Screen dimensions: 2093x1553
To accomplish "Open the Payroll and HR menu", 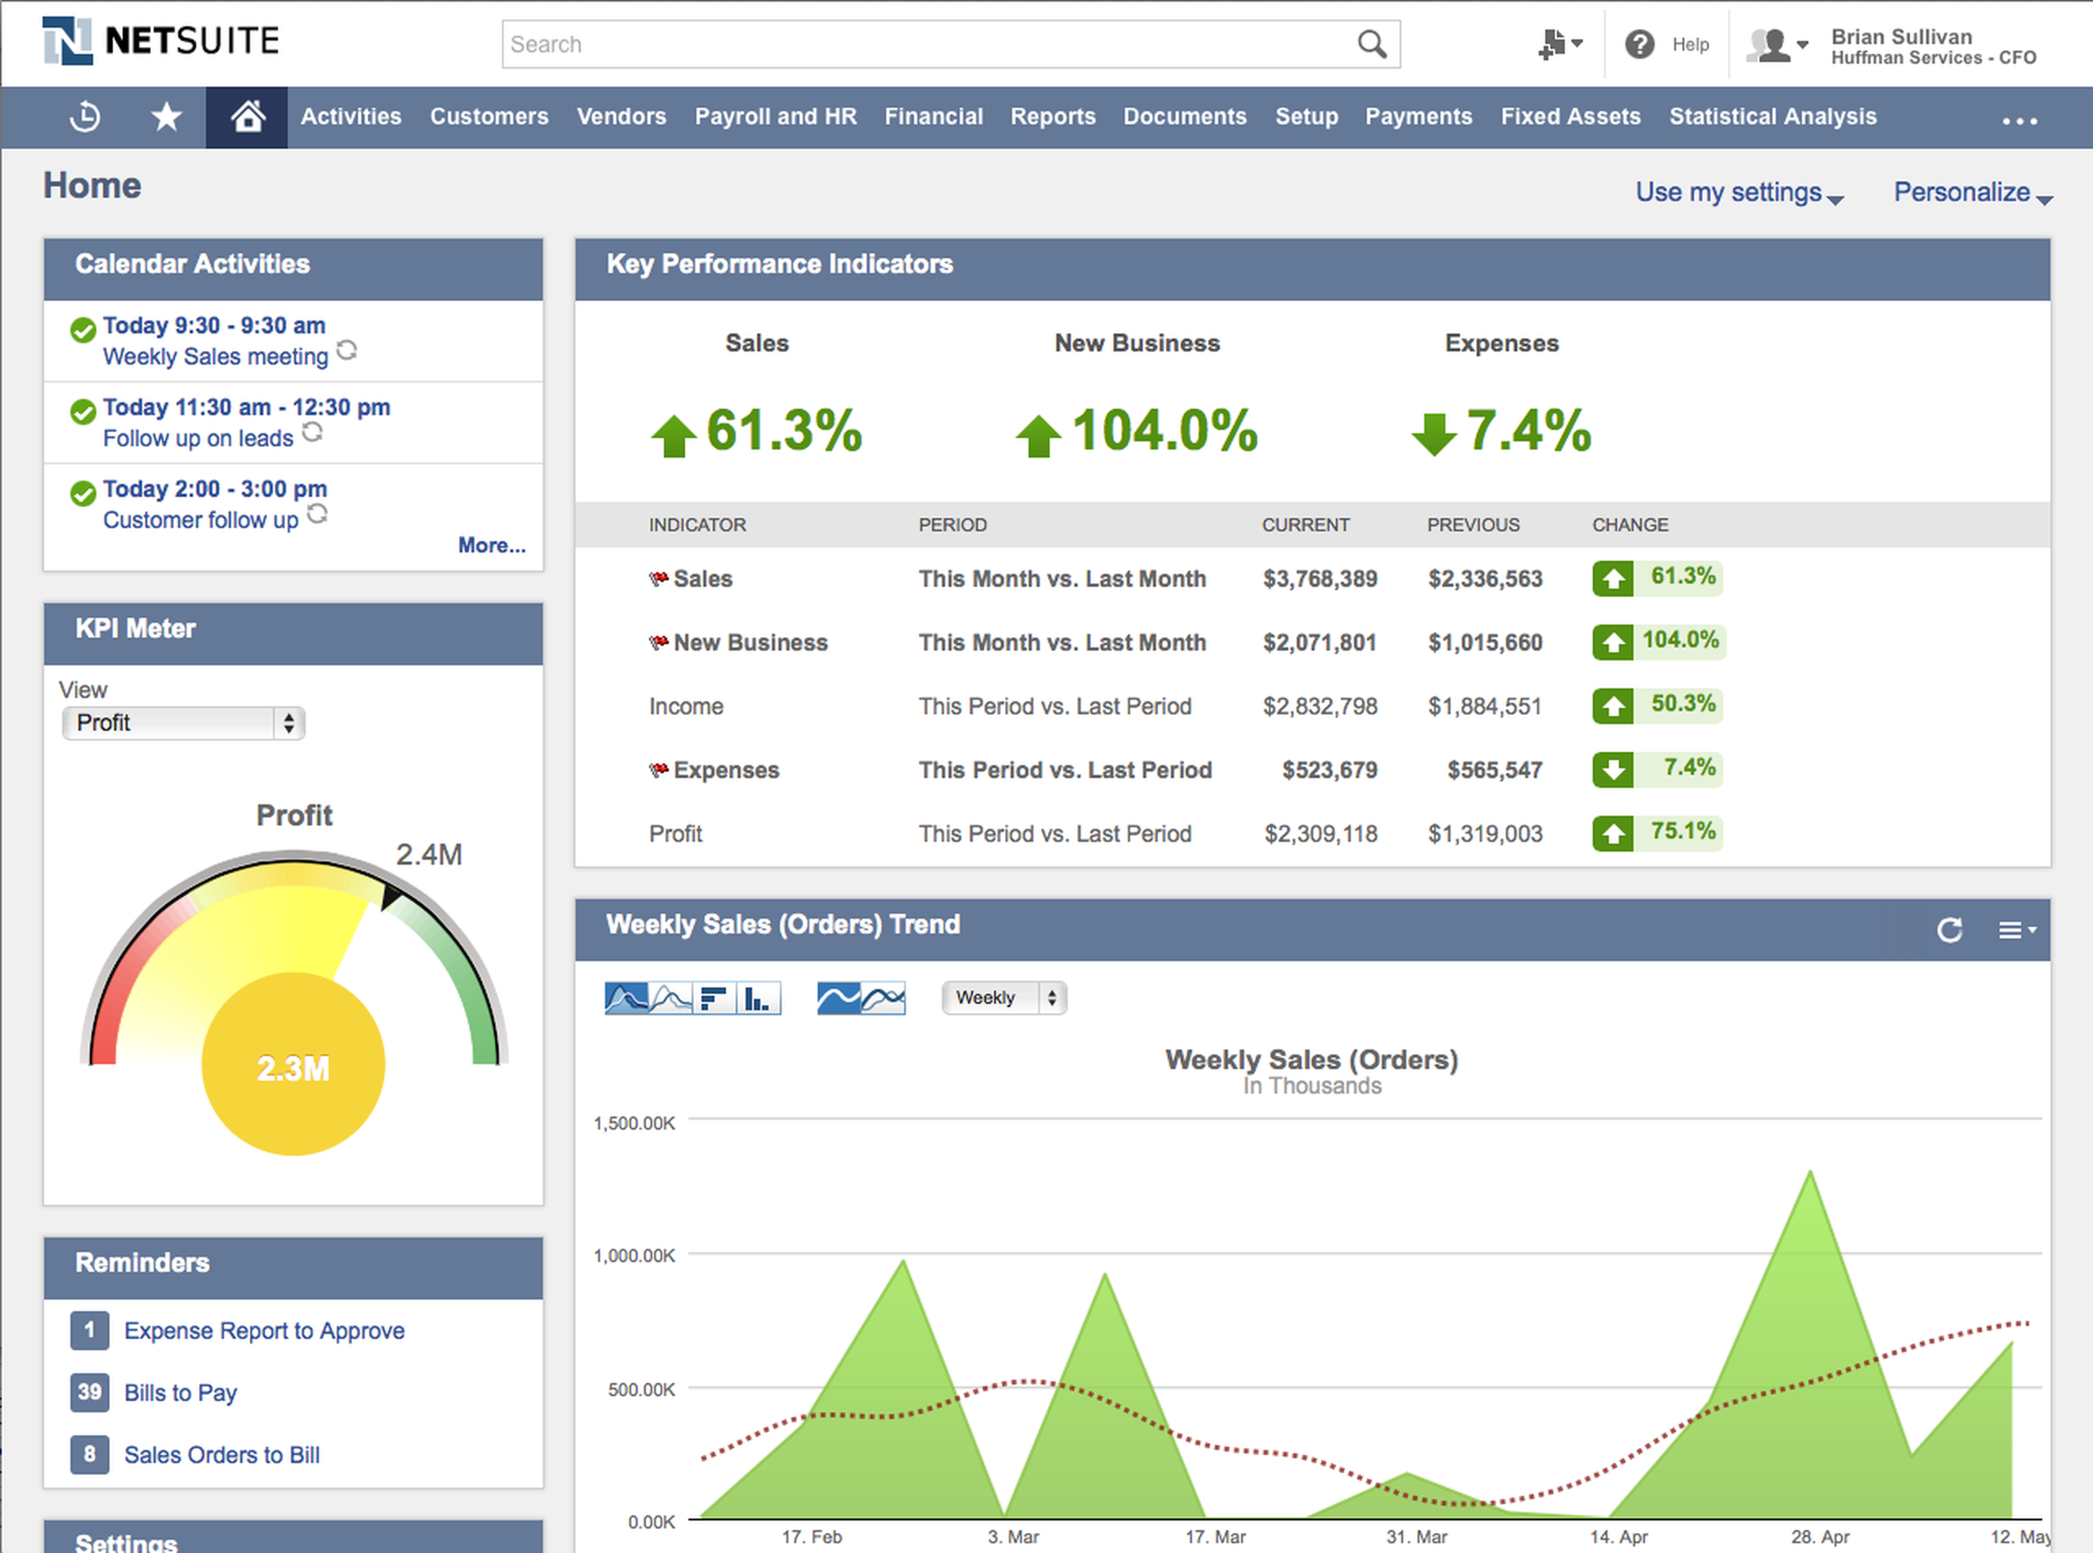I will click(776, 117).
